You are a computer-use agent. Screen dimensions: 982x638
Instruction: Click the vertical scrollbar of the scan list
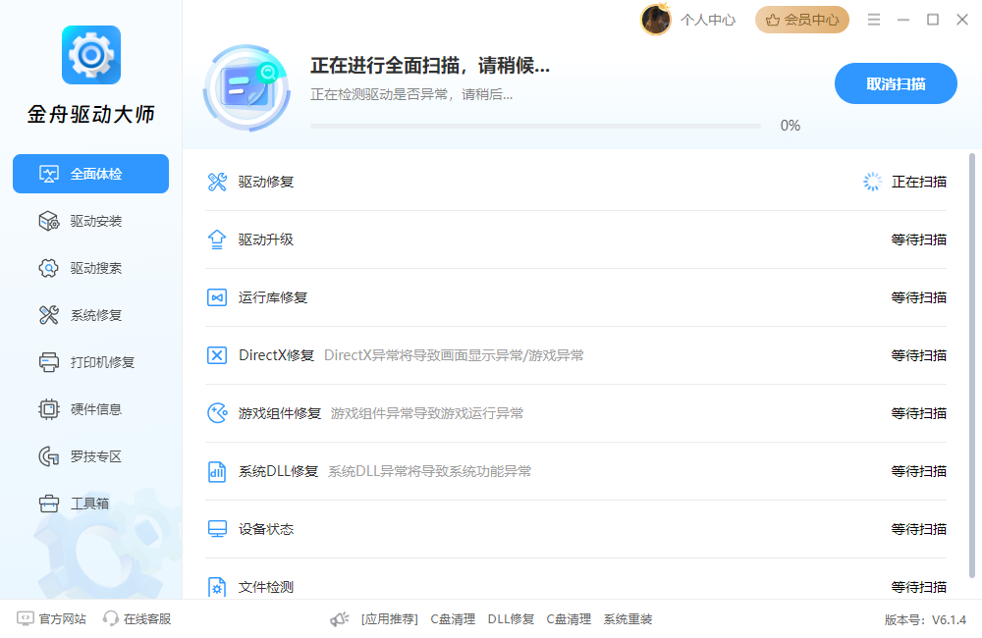pyautogui.click(x=972, y=366)
